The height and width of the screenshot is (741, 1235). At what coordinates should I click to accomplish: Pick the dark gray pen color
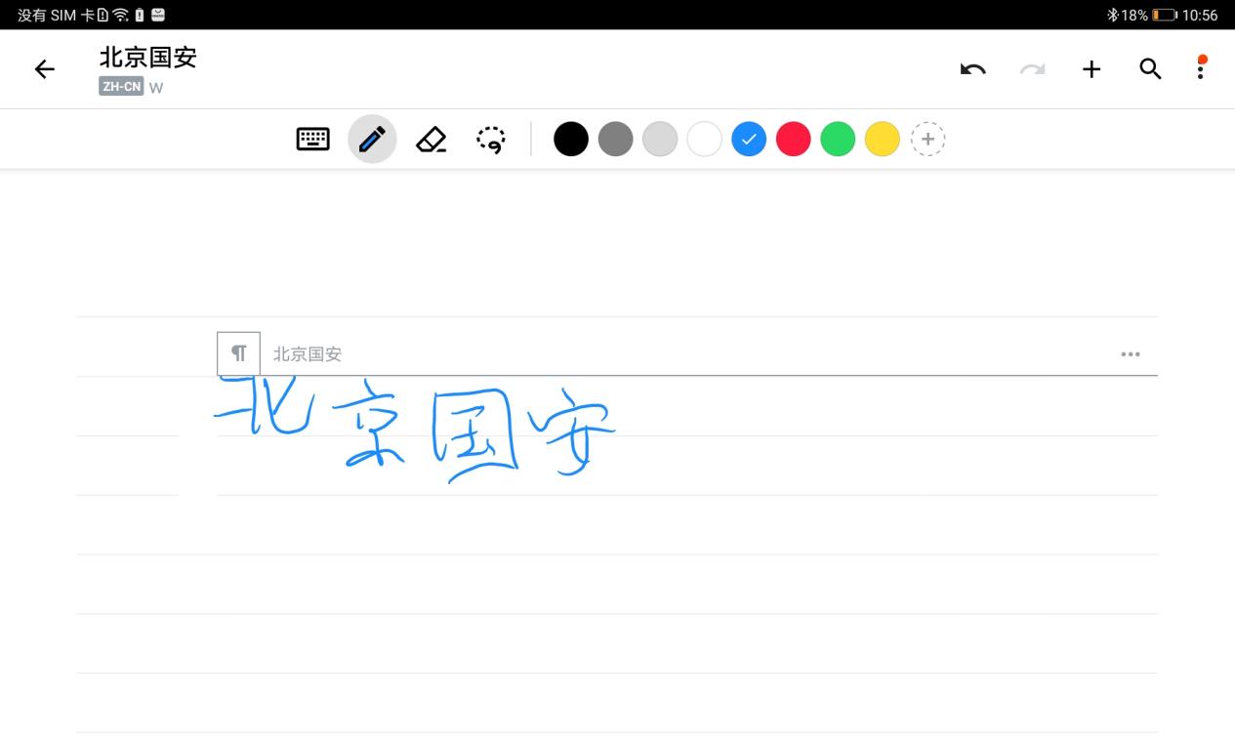pos(615,139)
